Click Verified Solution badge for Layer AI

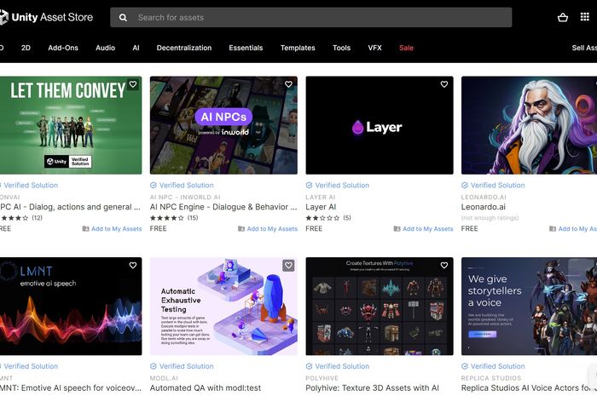[338, 186]
